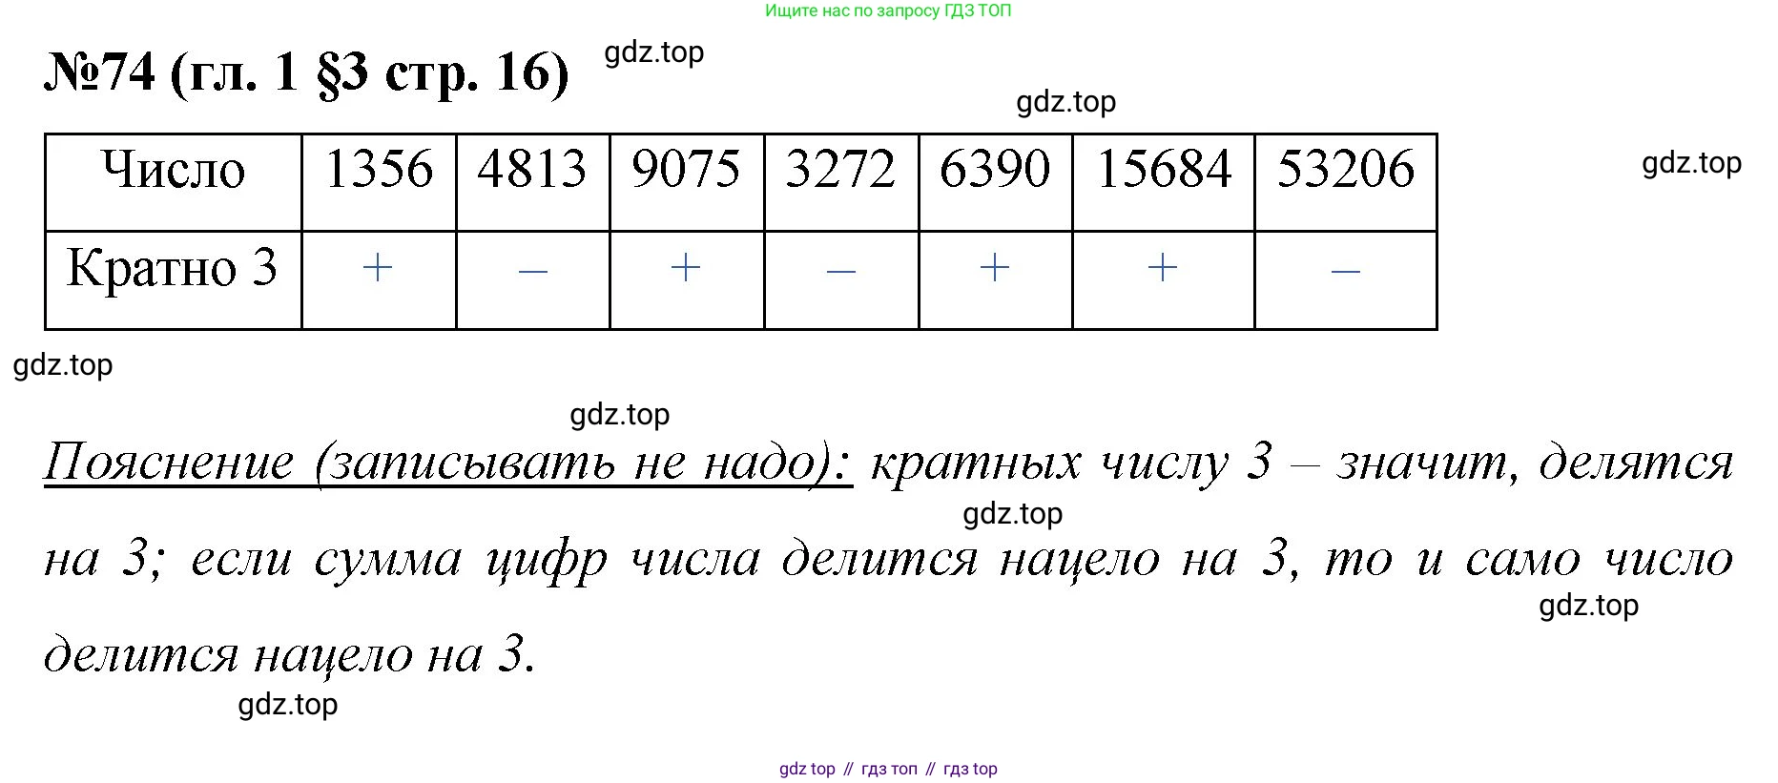Click the minus sign beneath 3272
1778x783 pixels.
[840, 272]
